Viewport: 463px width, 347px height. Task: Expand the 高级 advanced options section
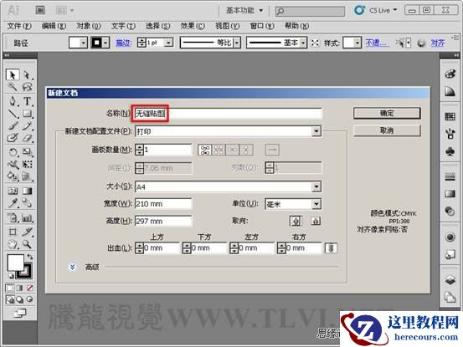point(72,268)
